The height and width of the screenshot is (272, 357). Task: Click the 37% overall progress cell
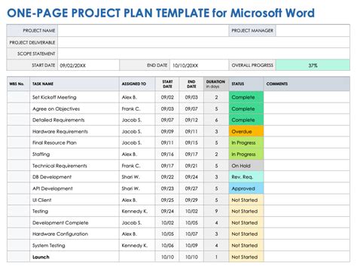(313, 66)
